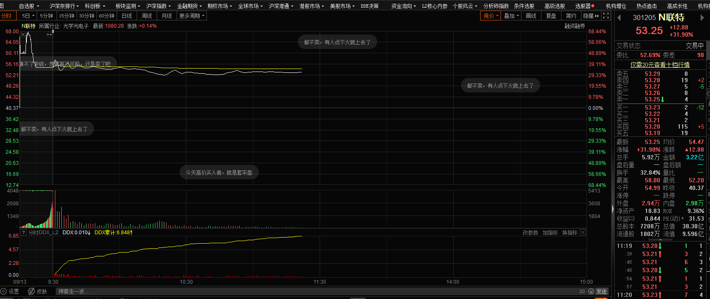Open the 更多周期 dropdown
The width and height of the screenshot is (710, 299).
coord(192,16)
